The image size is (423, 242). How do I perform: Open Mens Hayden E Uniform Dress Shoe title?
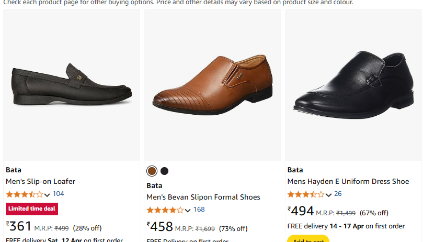tap(348, 181)
